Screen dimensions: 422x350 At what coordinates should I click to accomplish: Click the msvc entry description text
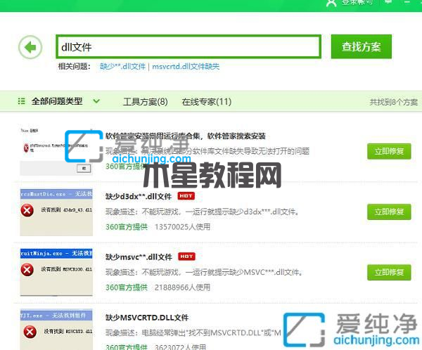click(204, 272)
